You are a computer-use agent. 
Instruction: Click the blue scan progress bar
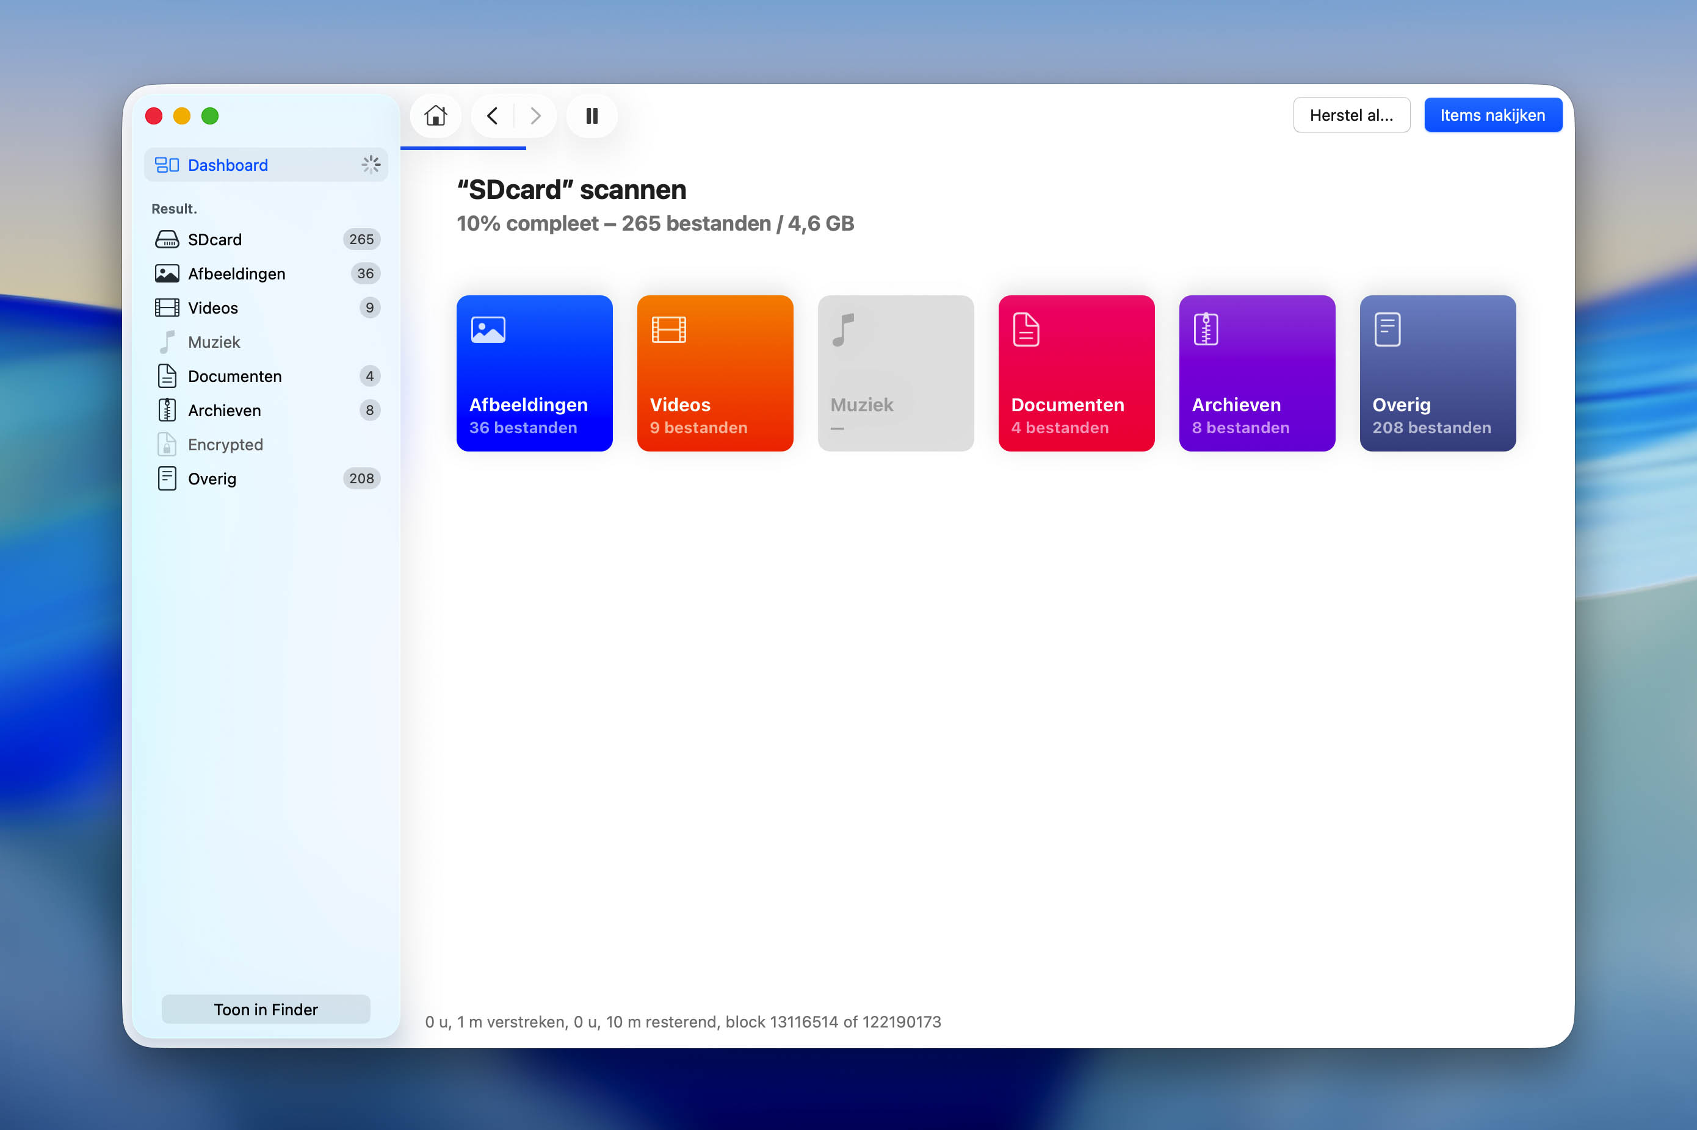(463, 148)
